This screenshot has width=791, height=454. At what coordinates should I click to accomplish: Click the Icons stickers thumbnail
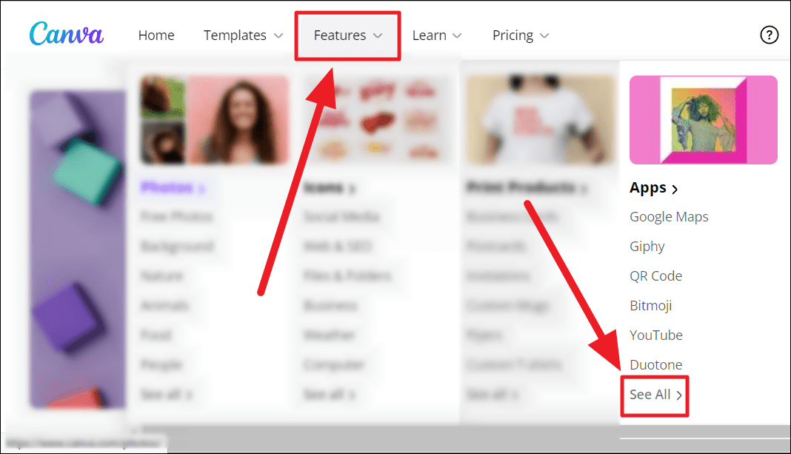pos(377,120)
